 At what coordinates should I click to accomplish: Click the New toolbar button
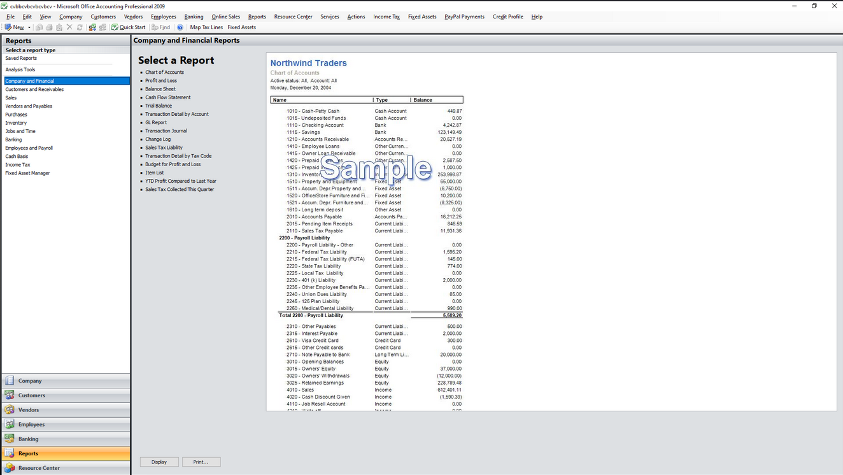(x=14, y=27)
